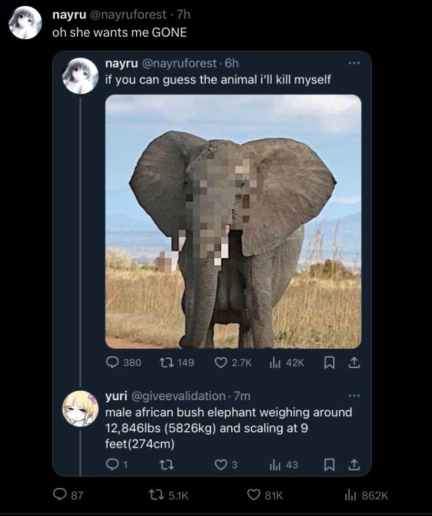
Task: Bookmark the quoted elephant tweet
Action: [329, 363]
